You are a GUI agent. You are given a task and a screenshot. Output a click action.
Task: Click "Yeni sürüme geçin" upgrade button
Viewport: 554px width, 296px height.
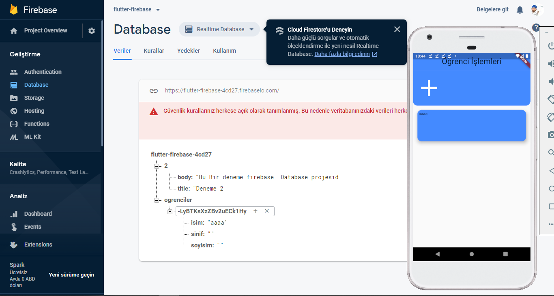point(71,275)
